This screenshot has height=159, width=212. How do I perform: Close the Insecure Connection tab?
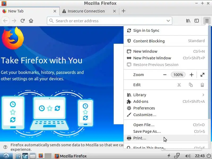point(114,11)
